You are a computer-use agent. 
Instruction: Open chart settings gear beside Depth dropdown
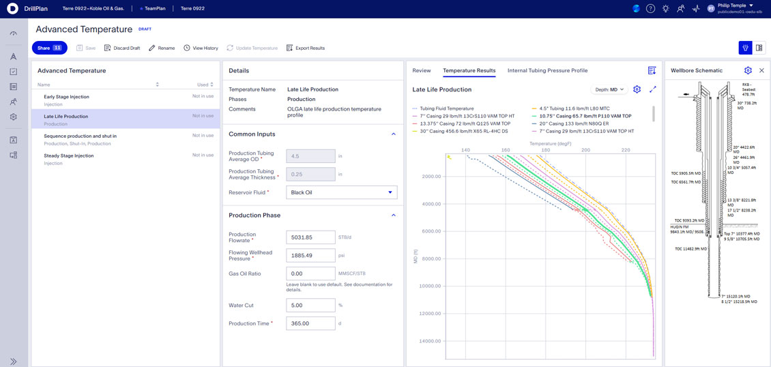637,89
